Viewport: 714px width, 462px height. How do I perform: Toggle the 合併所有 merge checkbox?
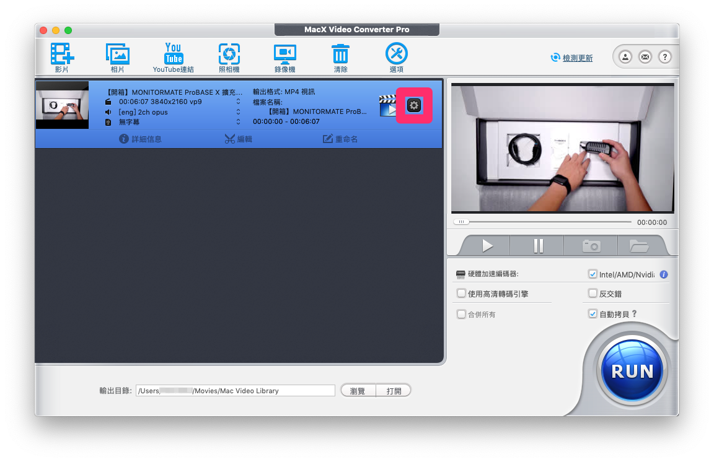coord(461,314)
